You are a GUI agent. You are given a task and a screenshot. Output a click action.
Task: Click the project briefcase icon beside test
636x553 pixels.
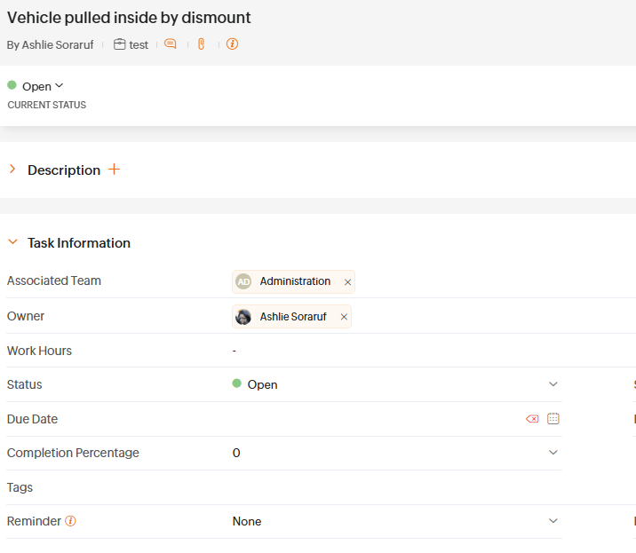click(x=120, y=44)
